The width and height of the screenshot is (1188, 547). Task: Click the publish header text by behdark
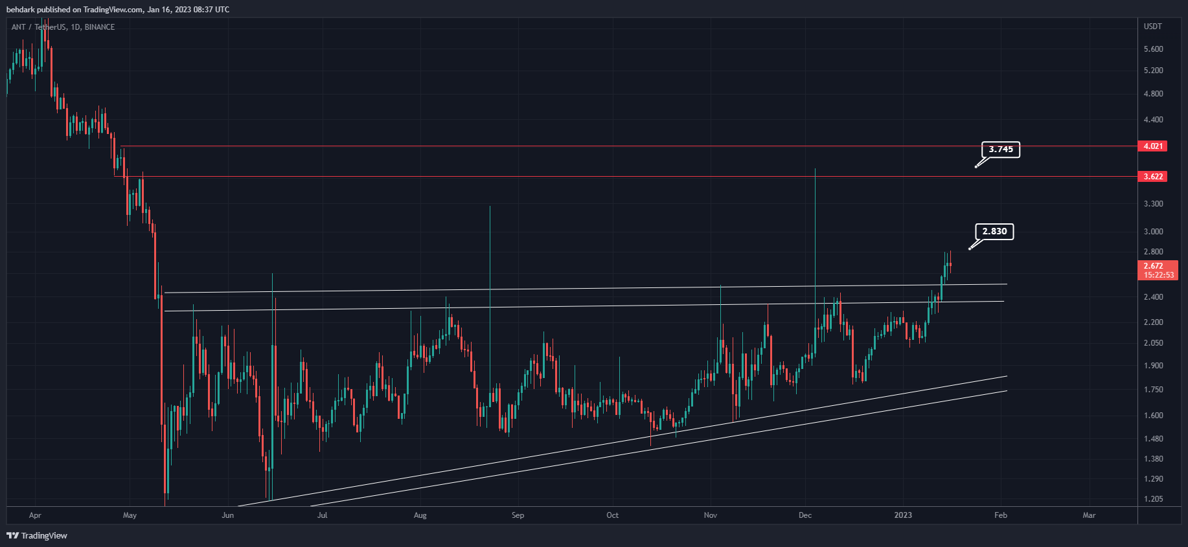click(118, 9)
